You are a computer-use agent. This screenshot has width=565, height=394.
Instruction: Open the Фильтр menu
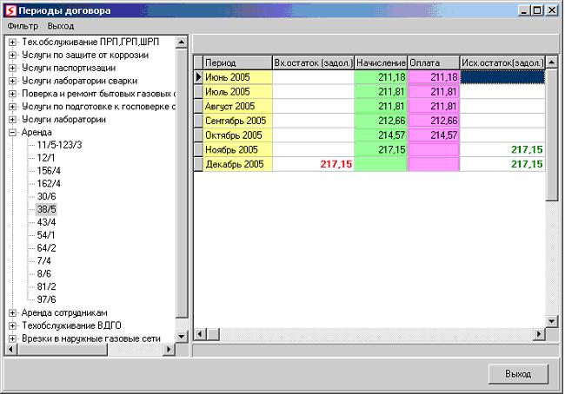pyautogui.click(x=22, y=26)
